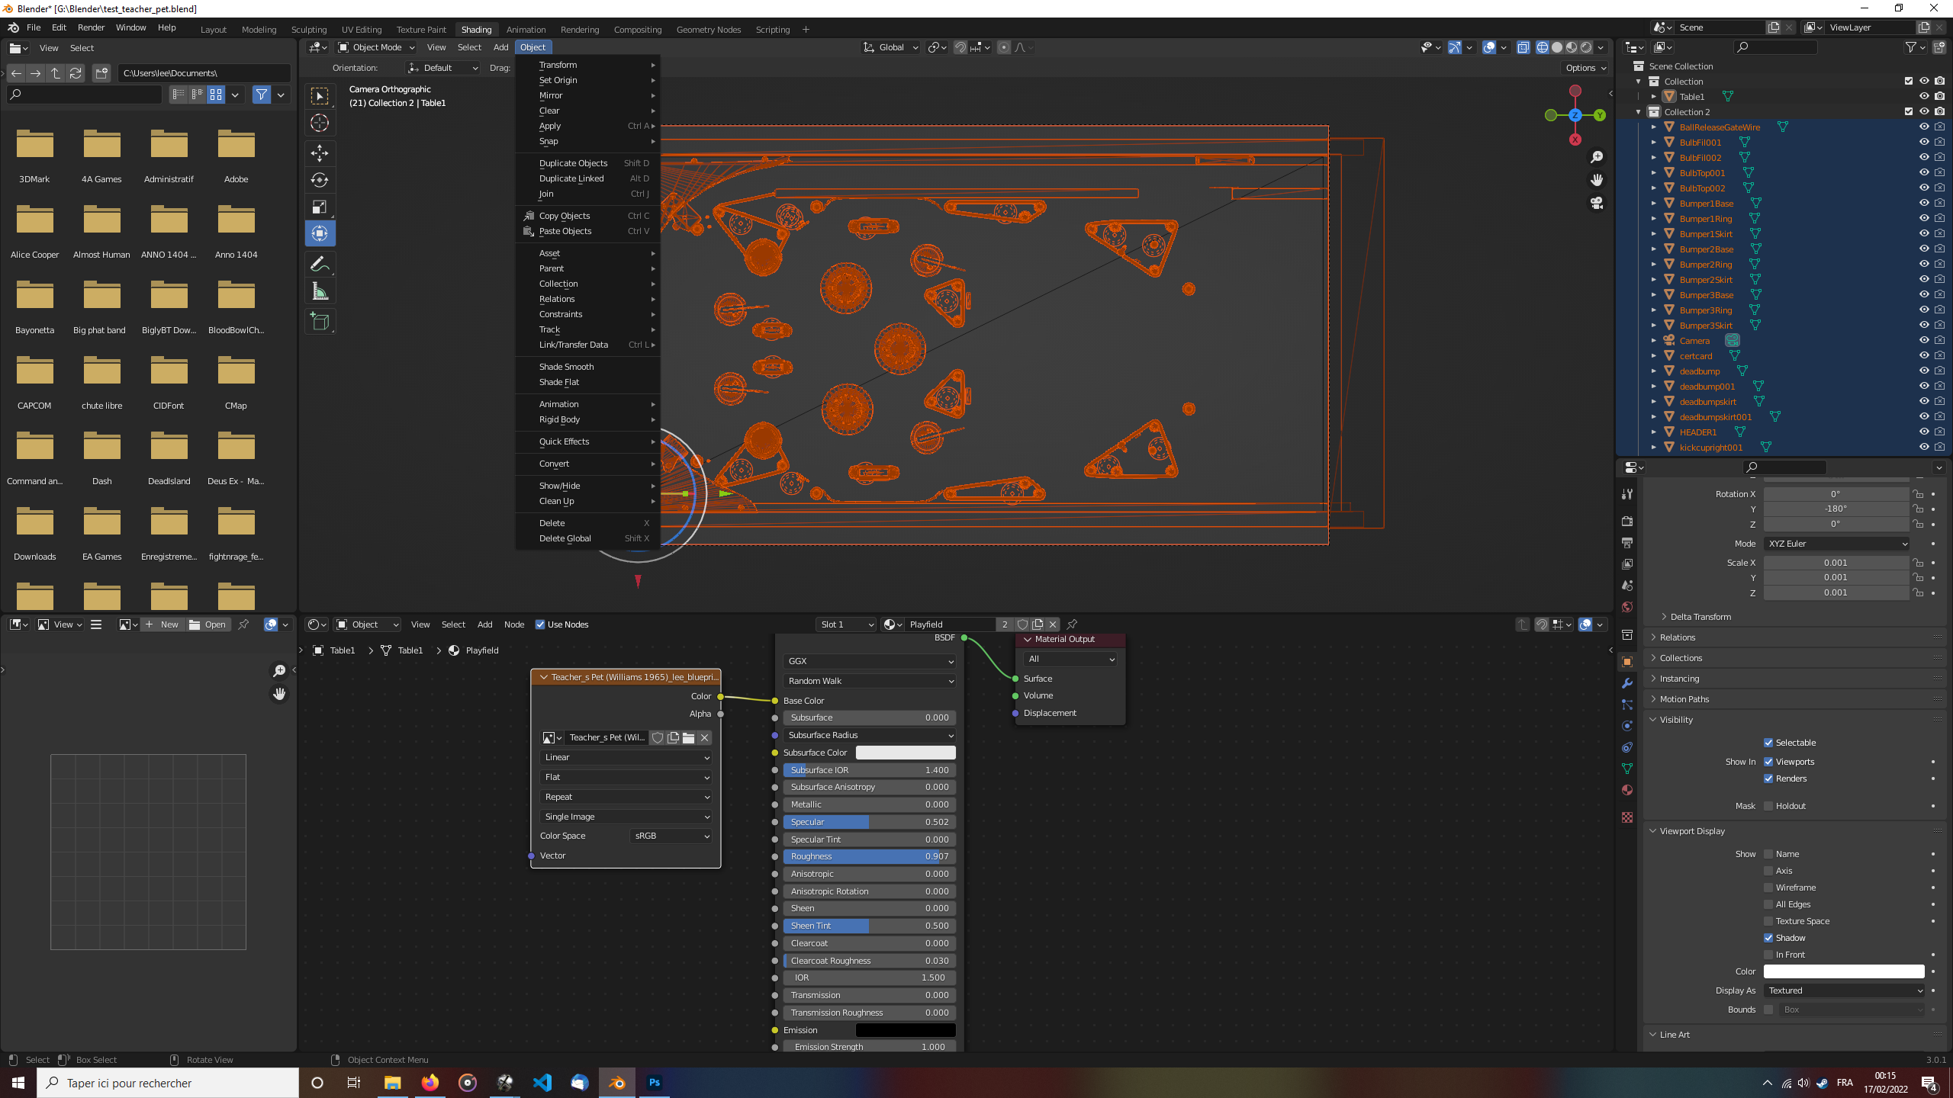Select the Select Box tool
This screenshot has height=1098, width=1953.
(x=320, y=96)
